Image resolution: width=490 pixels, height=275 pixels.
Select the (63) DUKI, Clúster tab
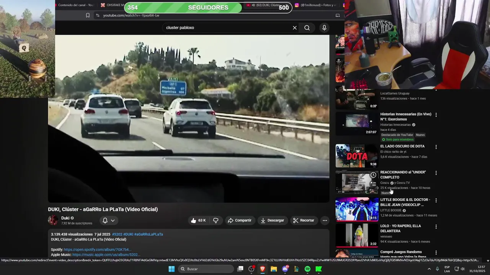(266, 5)
